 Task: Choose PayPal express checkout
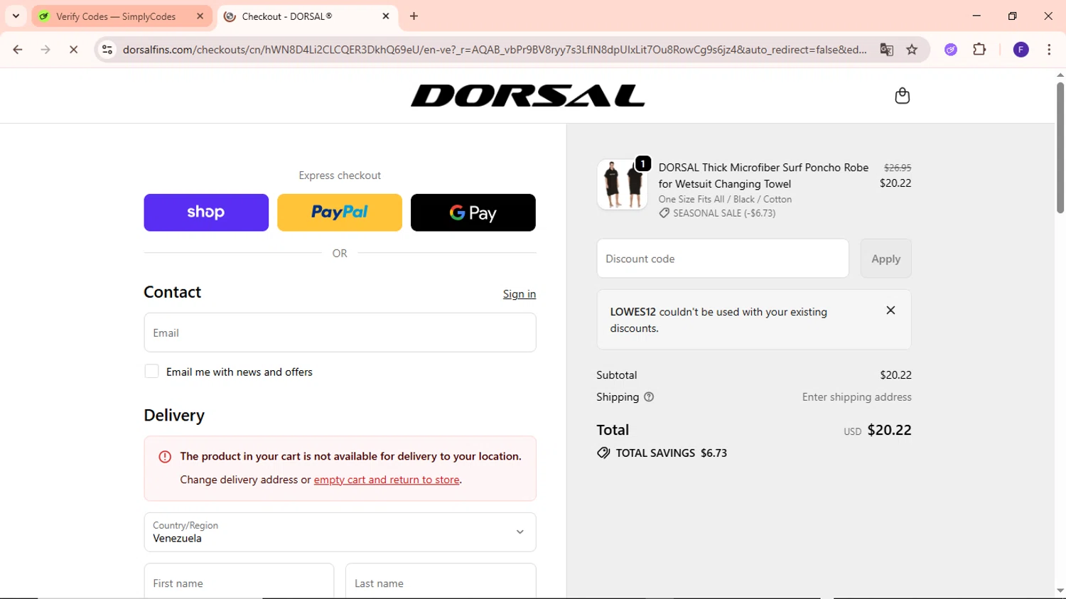point(340,212)
